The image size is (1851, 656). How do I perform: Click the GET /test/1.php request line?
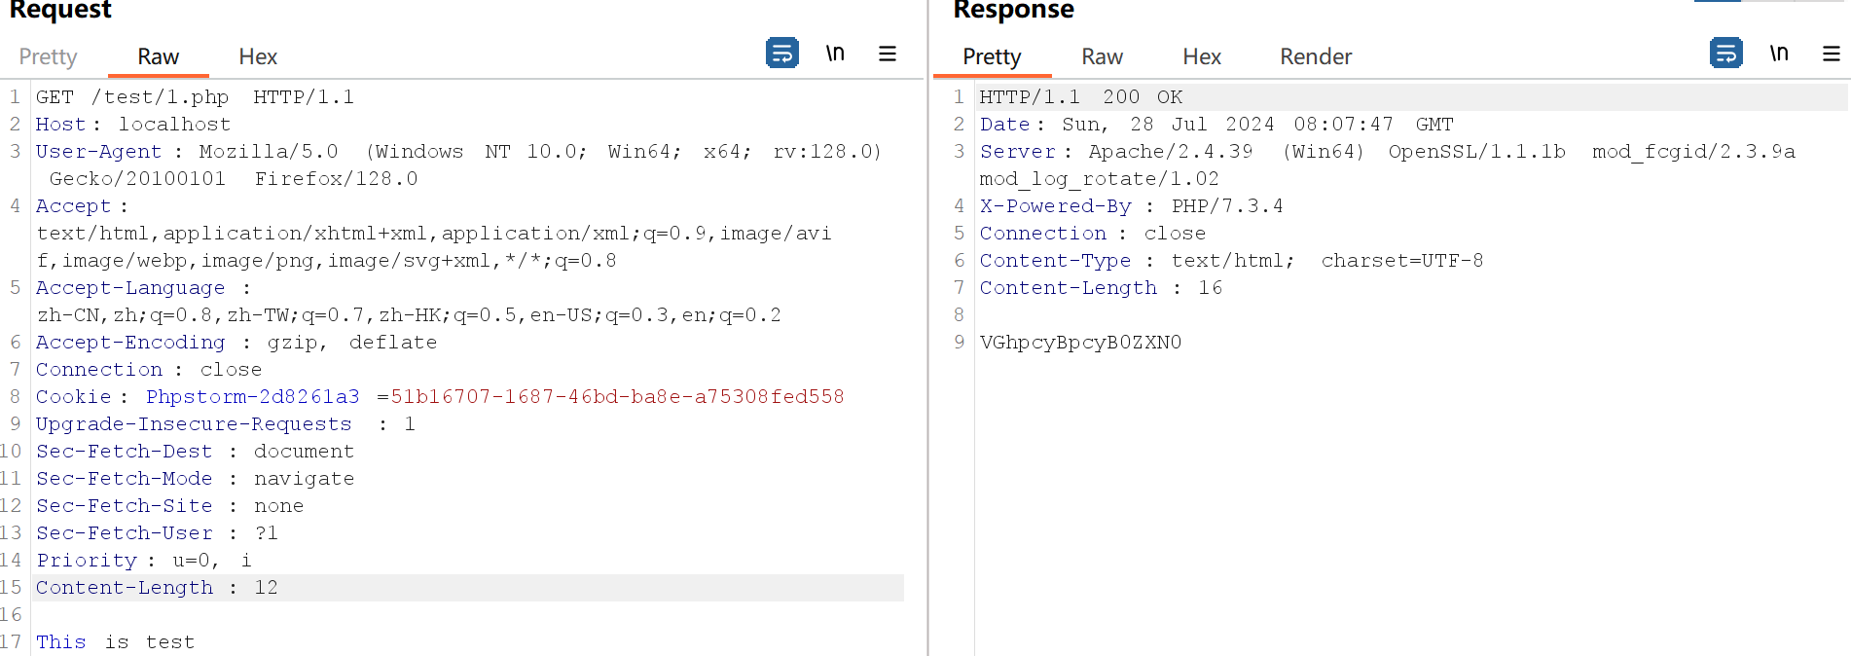(195, 97)
